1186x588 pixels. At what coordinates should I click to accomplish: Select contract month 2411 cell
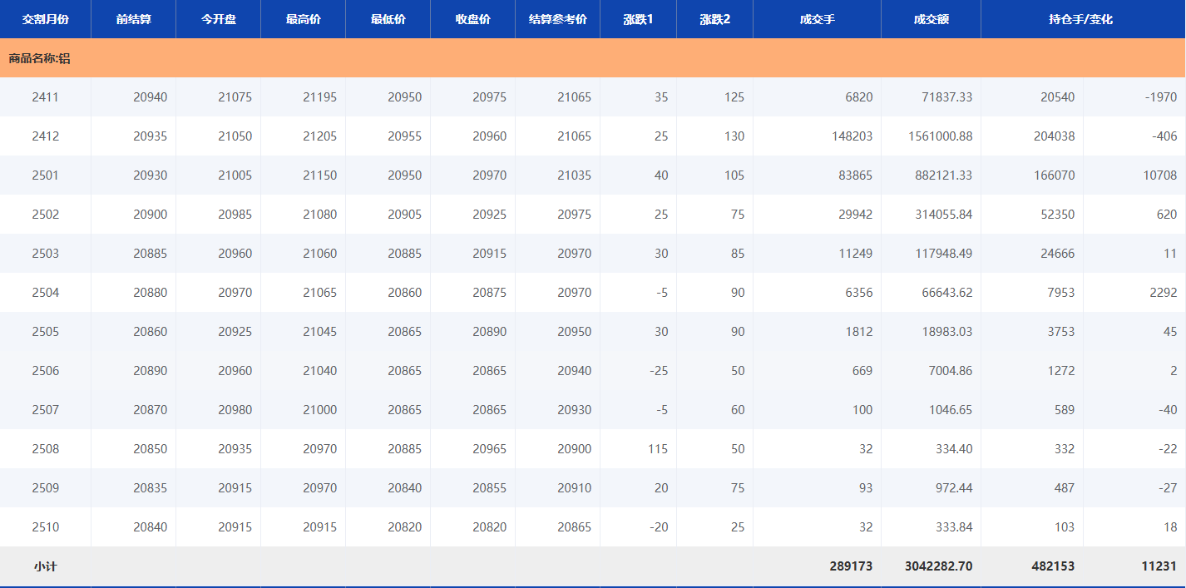(x=45, y=97)
